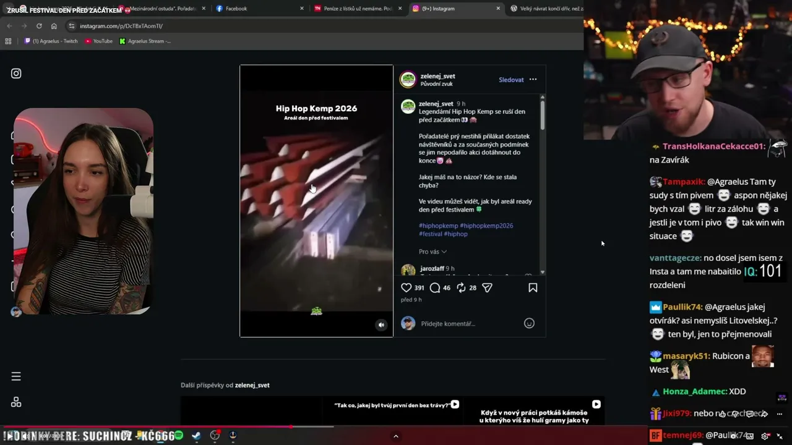
Task: Open the #festival hashtag
Action: [431, 234]
